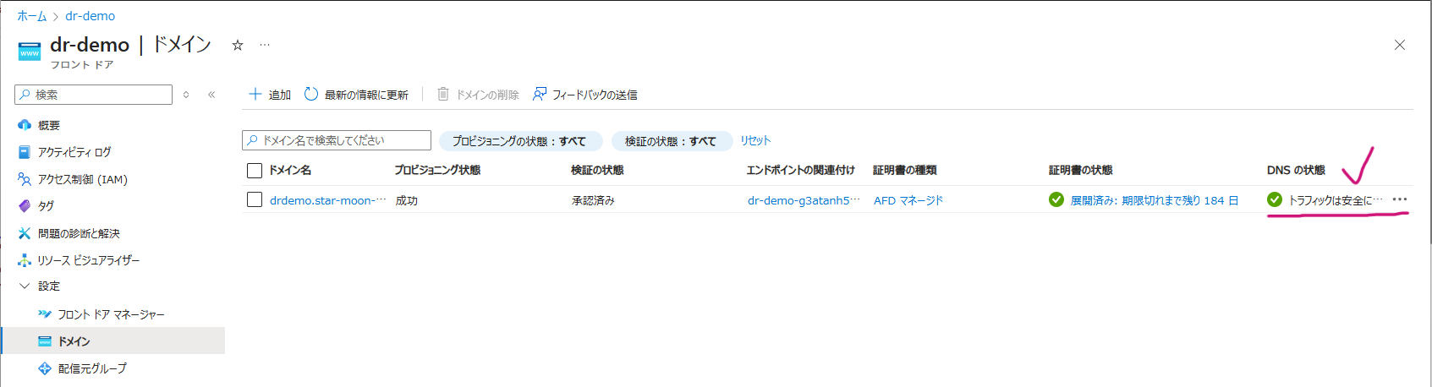
Task: Click the sidebar 検索 search box
Action: tap(94, 95)
